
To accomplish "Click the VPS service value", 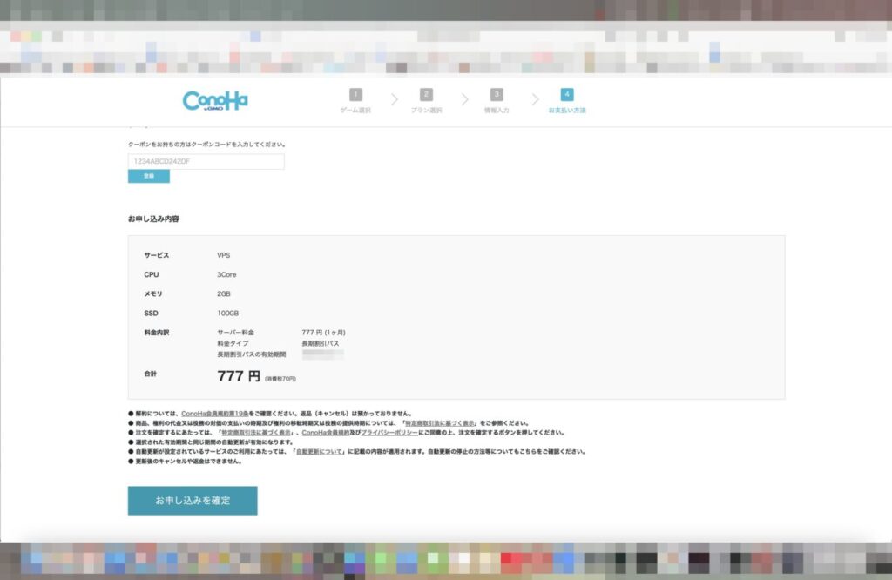I will tap(224, 255).
